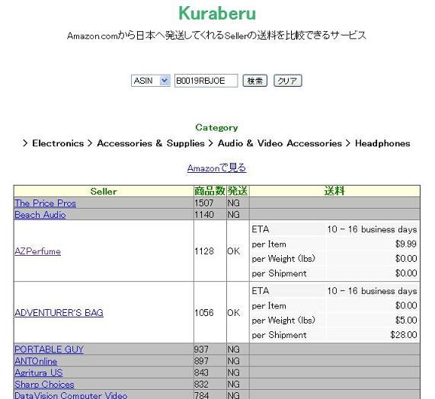Open the PORTABLE GUY seller link
Image resolution: width=435 pixels, height=399 pixels.
pyautogui.click(x=49, y=349)
